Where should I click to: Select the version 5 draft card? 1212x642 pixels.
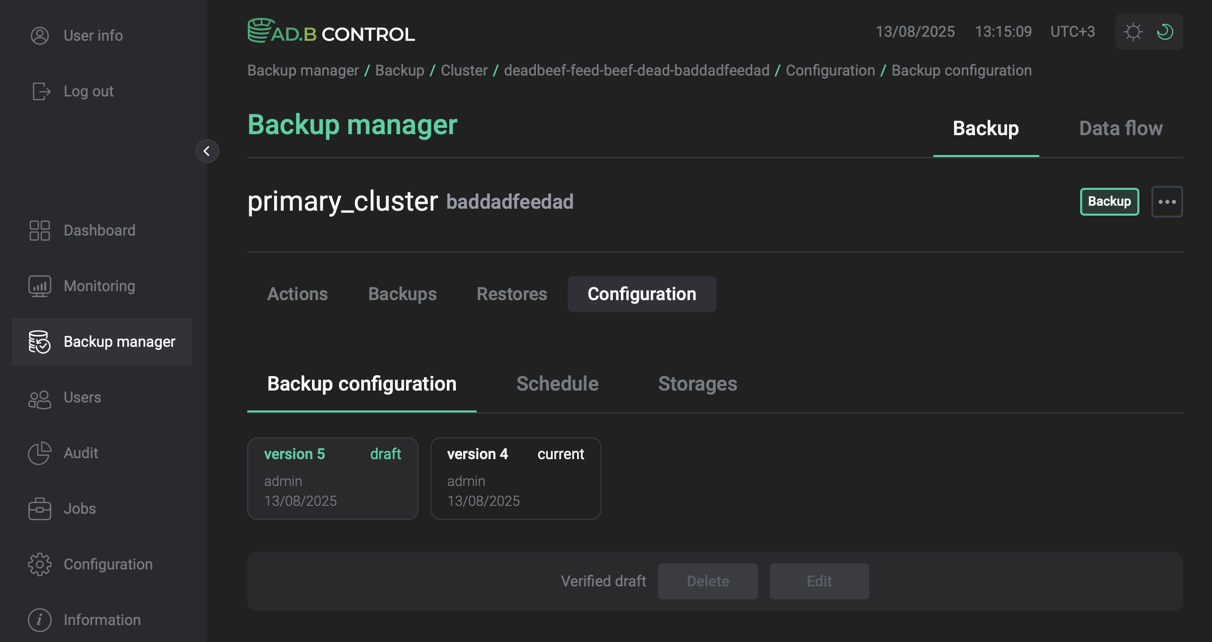332,478
